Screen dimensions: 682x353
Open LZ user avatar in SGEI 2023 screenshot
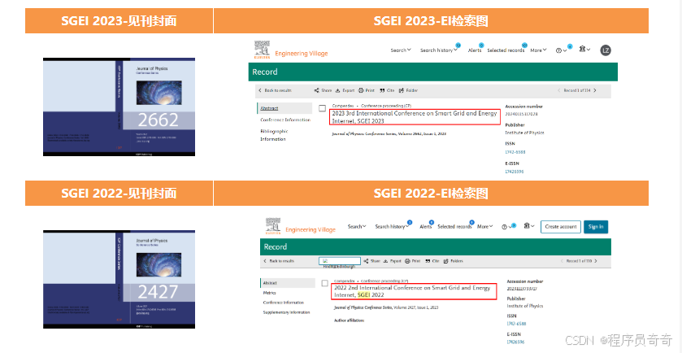click(x=606, y=50)
